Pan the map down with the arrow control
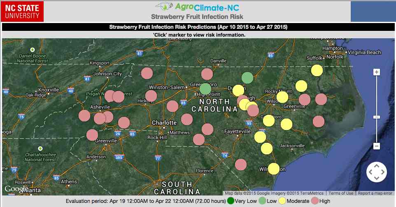 point(377,178)
